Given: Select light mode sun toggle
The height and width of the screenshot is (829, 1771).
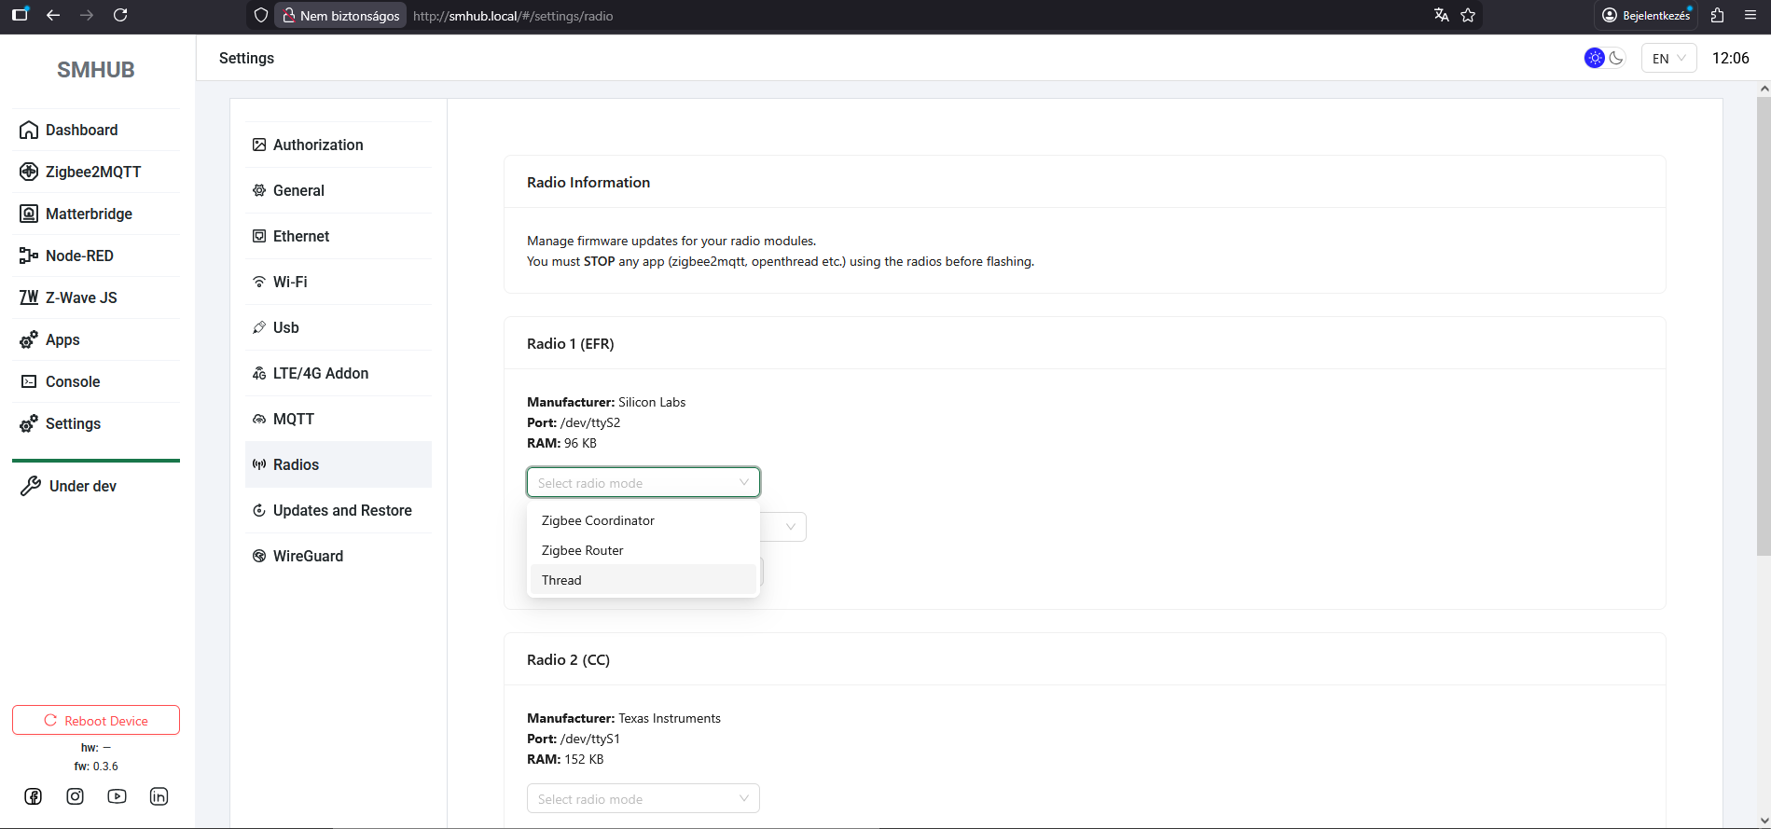Looking at the screenshot, I should [x=1595, y=58].
